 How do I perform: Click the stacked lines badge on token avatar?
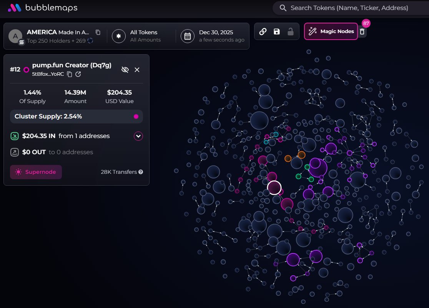[x=22, y=42]
